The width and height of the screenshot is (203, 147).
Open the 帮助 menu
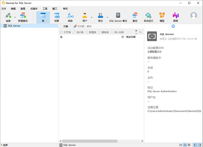pos(65,9)
